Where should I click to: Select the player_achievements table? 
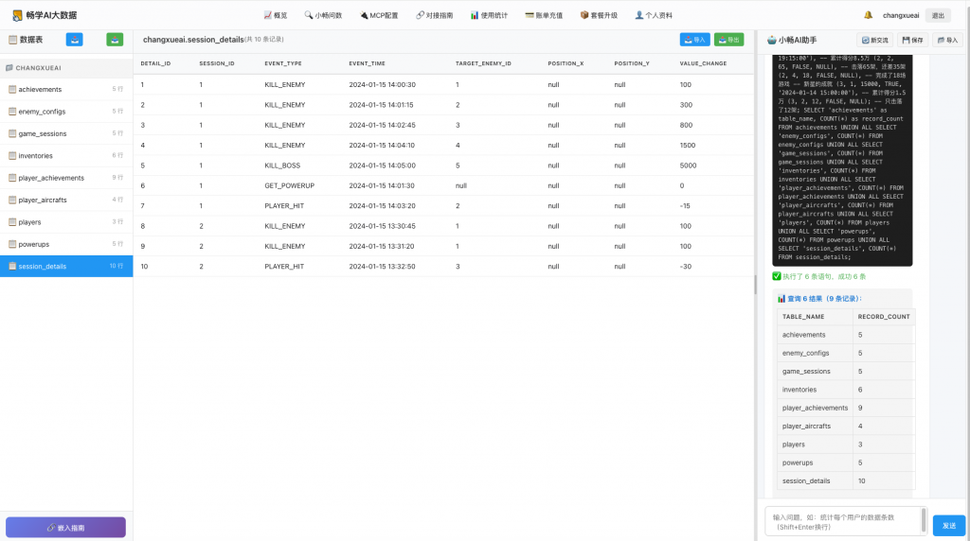coord(51,178)
